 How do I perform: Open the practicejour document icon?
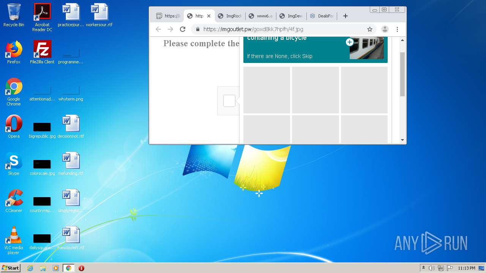[71, 15]
